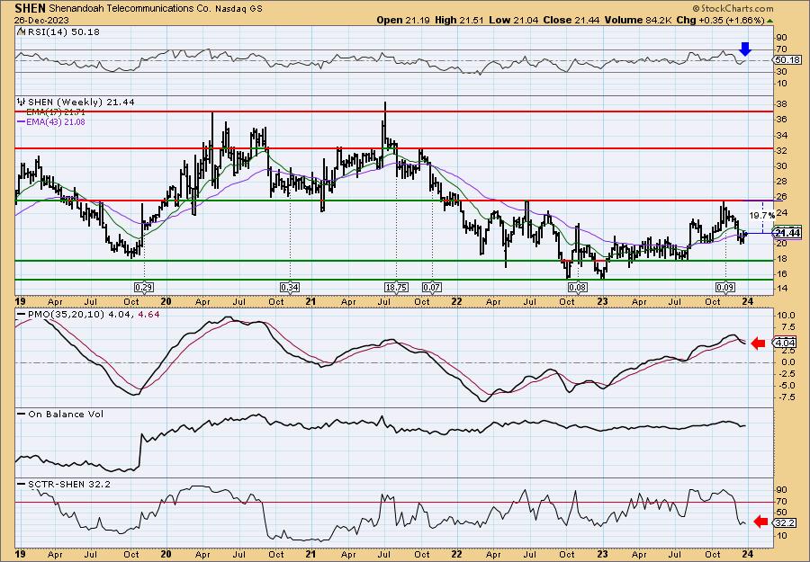810x562 pixels.
Task: Click the 50.18 RSI value tag on the axis
Action: click(x=787, y=60)
